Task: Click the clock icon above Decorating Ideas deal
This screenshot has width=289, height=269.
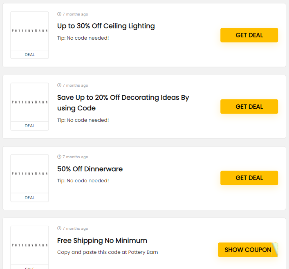Action: [x=59, y=85]
